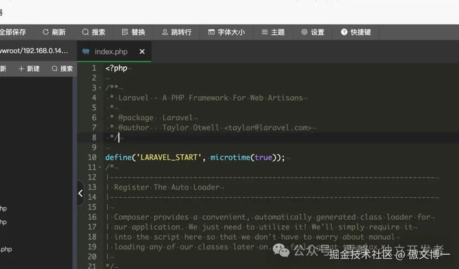459x269 pixels.
Task: Create new file with 新建 button
Action: coord(29,69)
